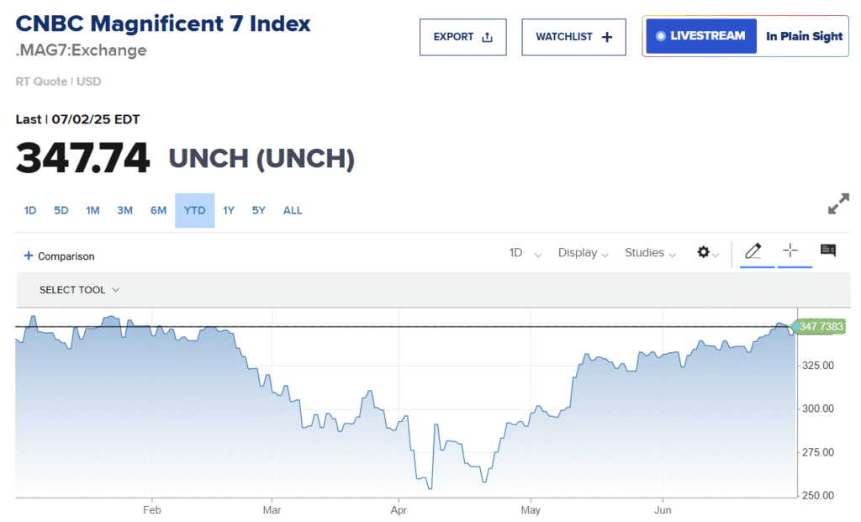This screenshot has width=861, height=522.
Task: Choose the ALL time range
Action: (x=292, y=210)
